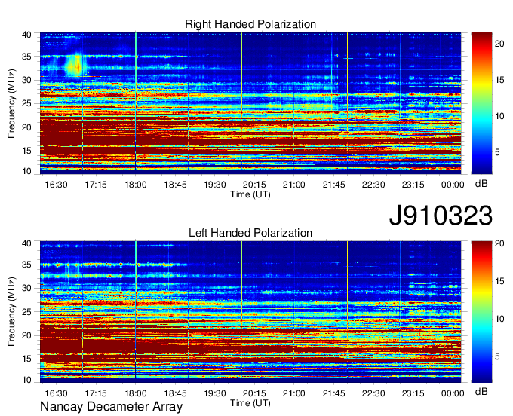Image resolution: width=513 pixels, height=416 pixels.
Task: Click the 20 dB mark on the Right Handed color bar
Action: pos(499,44)
